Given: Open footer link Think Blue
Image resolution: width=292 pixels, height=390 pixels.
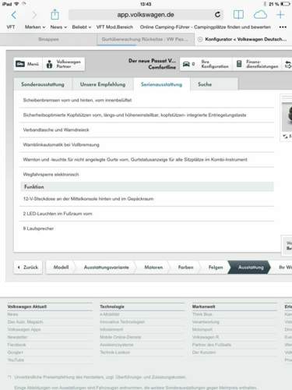Looking at the screenshot, I should [x=202, y=314].
